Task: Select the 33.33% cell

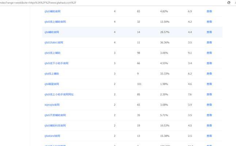Action: [x=165, y=73]
